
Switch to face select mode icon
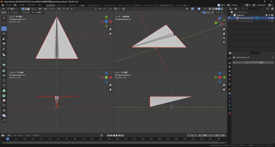pos(29,9)
